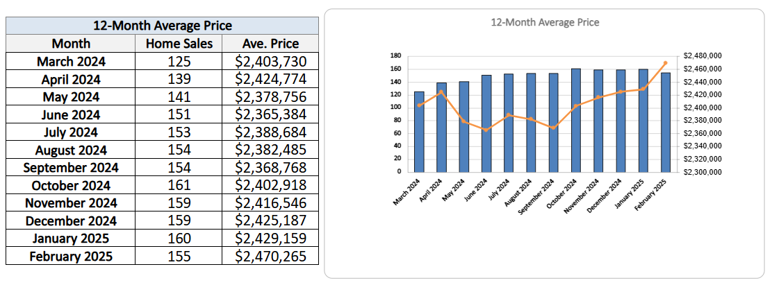Click the chart title '12-Month Average Price'
Image resolution: width=772 pixels, height=285 pixels.
(x=545, y=23)
